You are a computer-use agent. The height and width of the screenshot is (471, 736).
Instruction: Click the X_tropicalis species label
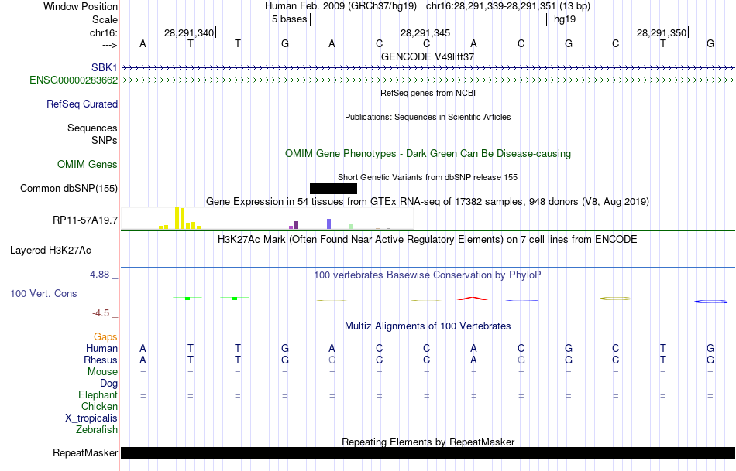(x=91, y=418)
